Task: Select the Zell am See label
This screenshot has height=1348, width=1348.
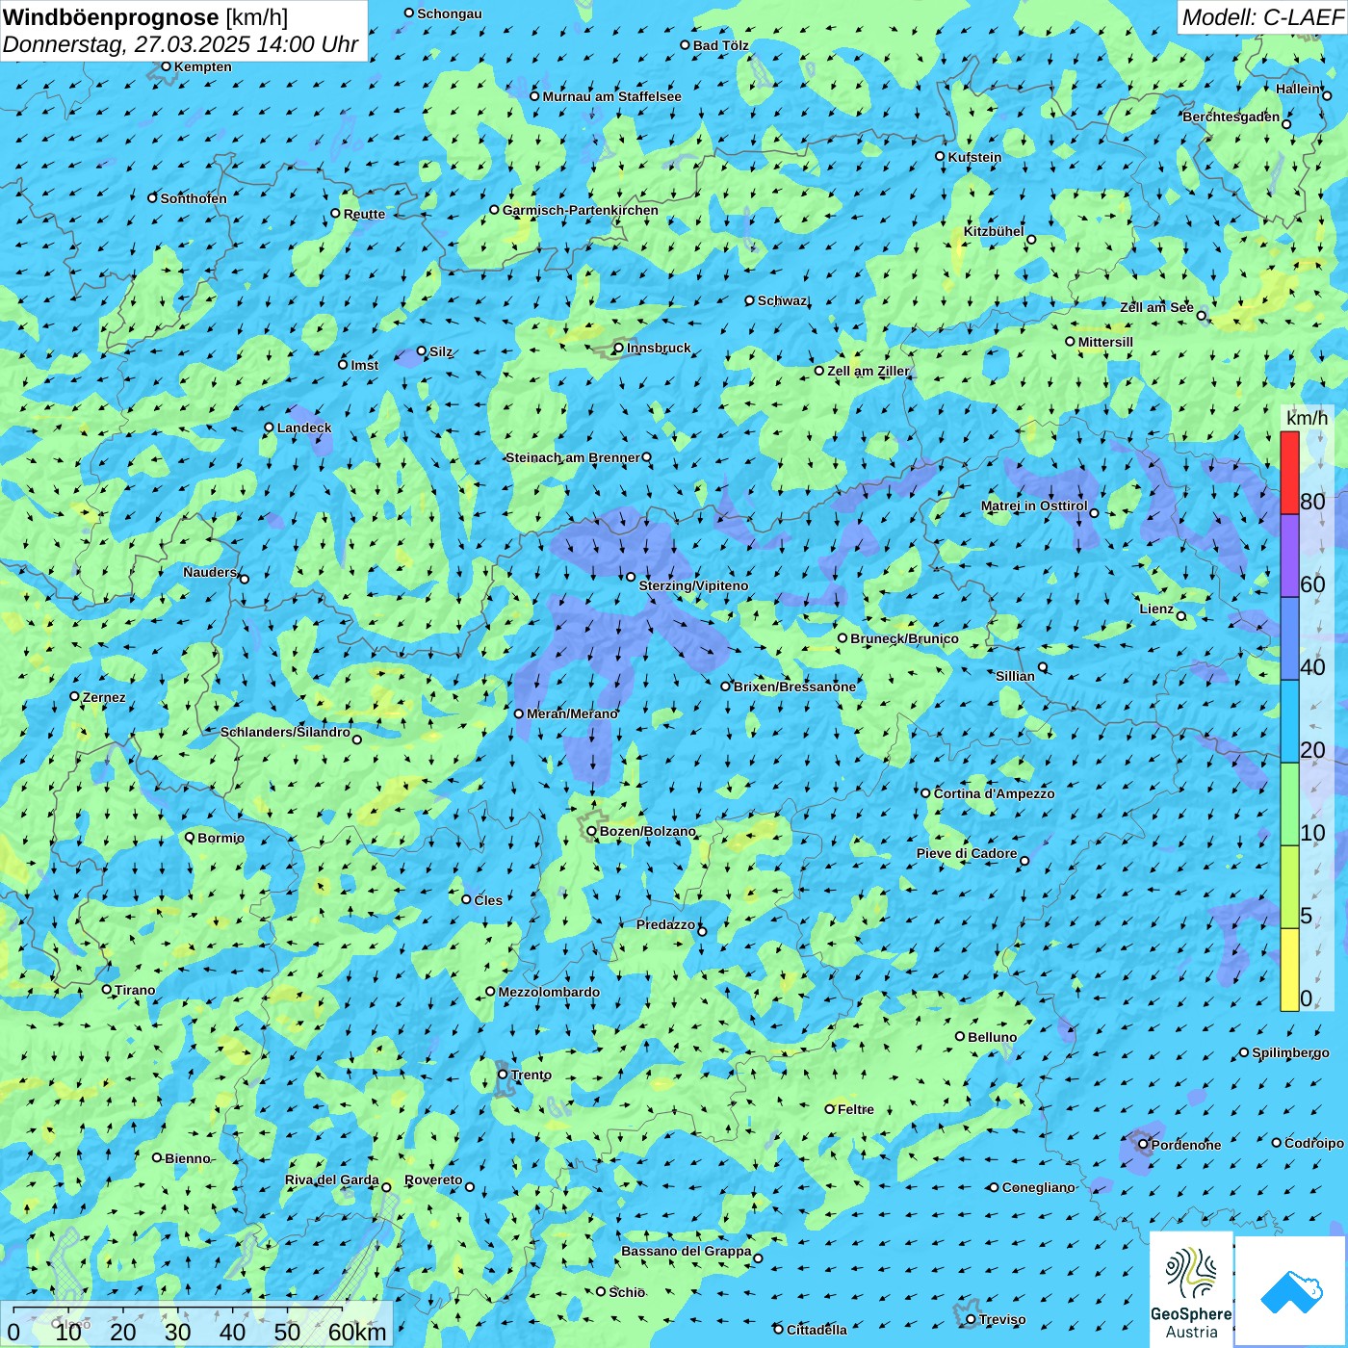Action: (x=1156, y=307)
